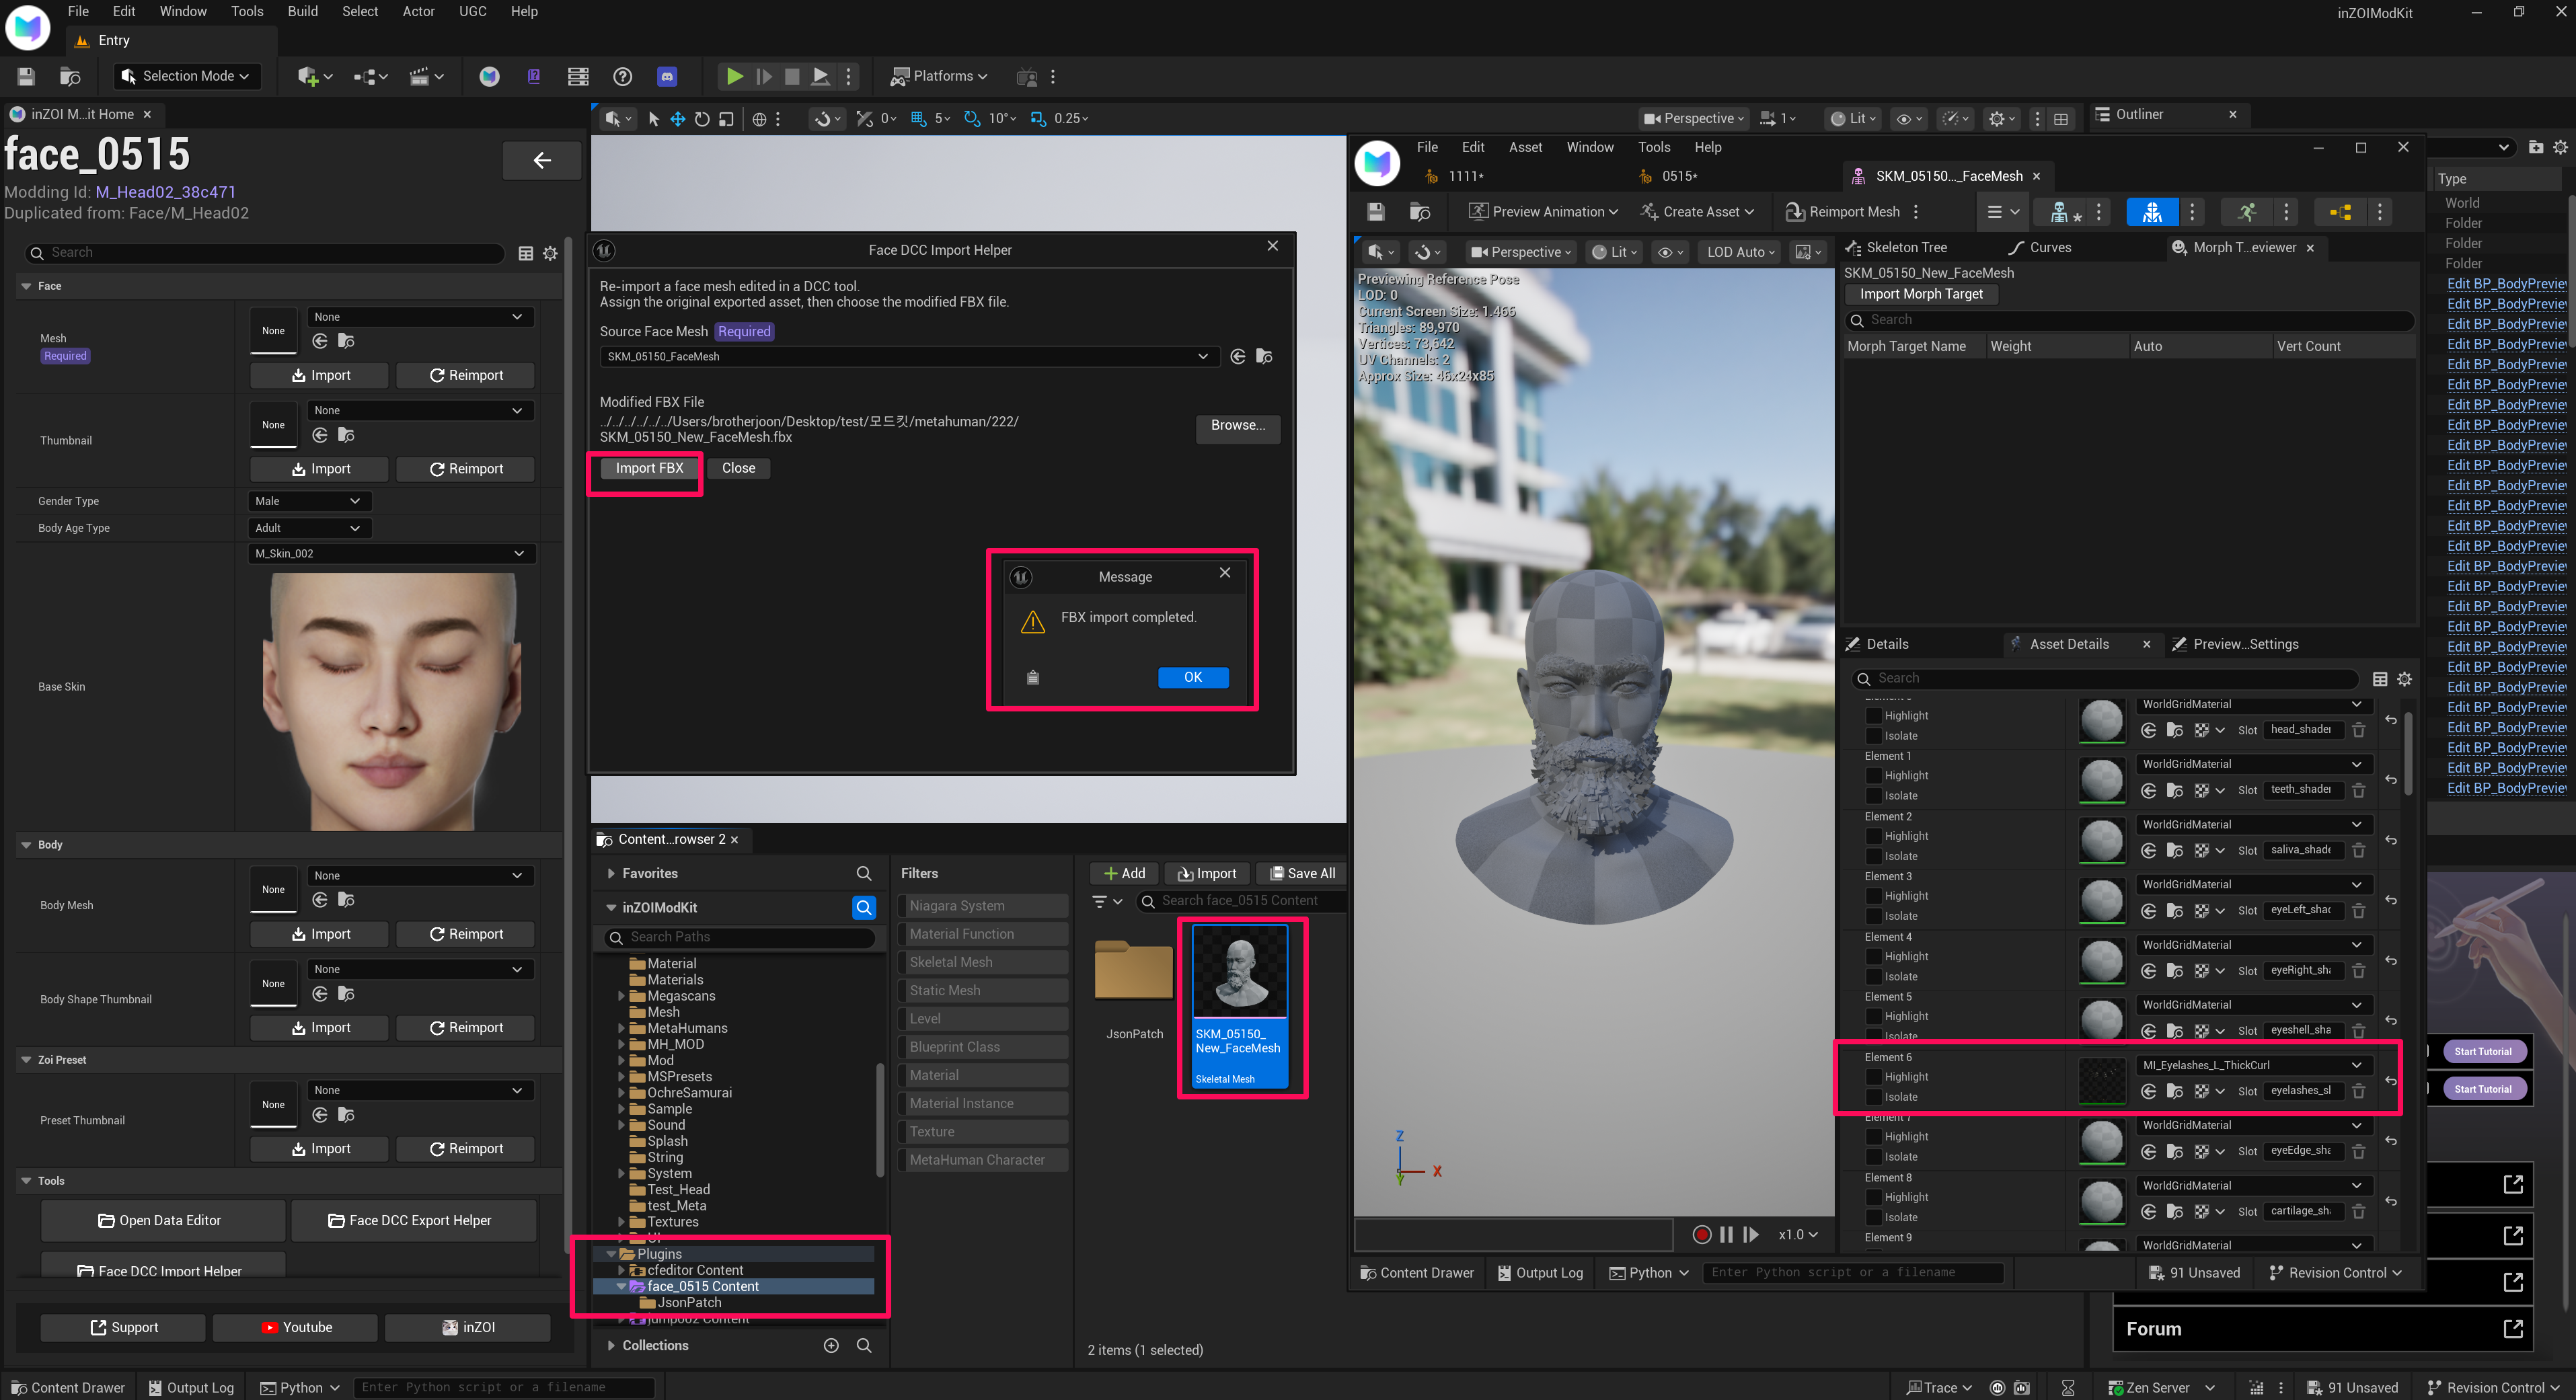Image resolution: width=2576 pixels, height=1400 pixels.
Task: Click browse icon under Face Mesh None dropdown
Action: pyautogui.click(x=346, y=341)
